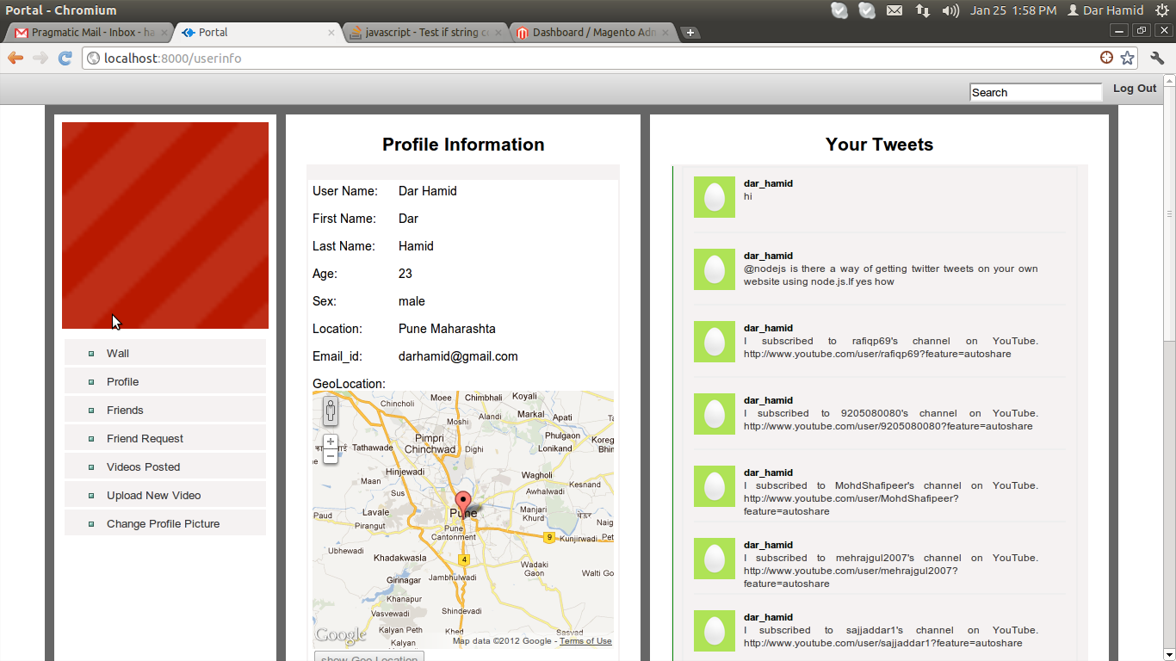Click the Terms of Use link on the map
1176x661 pixels.
[x=585, y=641]
